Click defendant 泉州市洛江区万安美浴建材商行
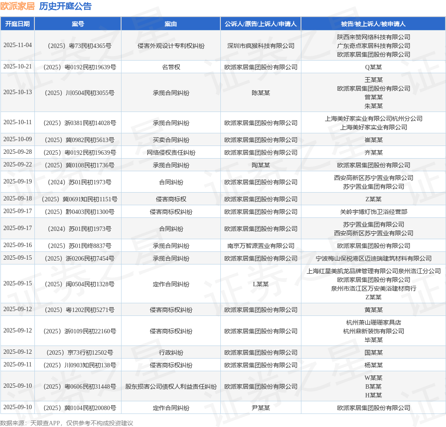446x427 pixels. (x=373, y=288)
